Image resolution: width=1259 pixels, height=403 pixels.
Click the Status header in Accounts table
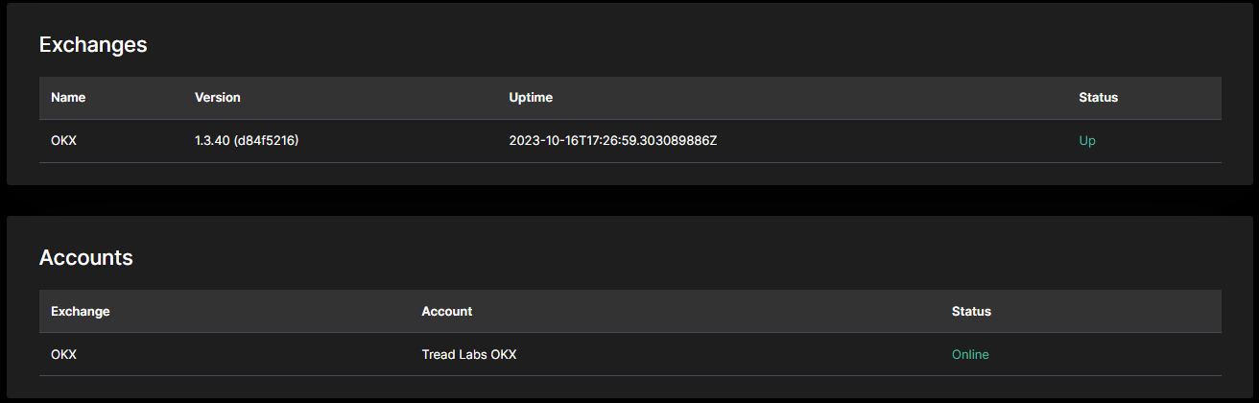pyautogui.click(x=971, y=311)
